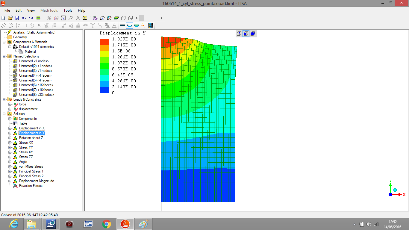Click the Solve (green equals) toolbar icon
The width and height of the screenshot is (409, 230).
point(38,18)
